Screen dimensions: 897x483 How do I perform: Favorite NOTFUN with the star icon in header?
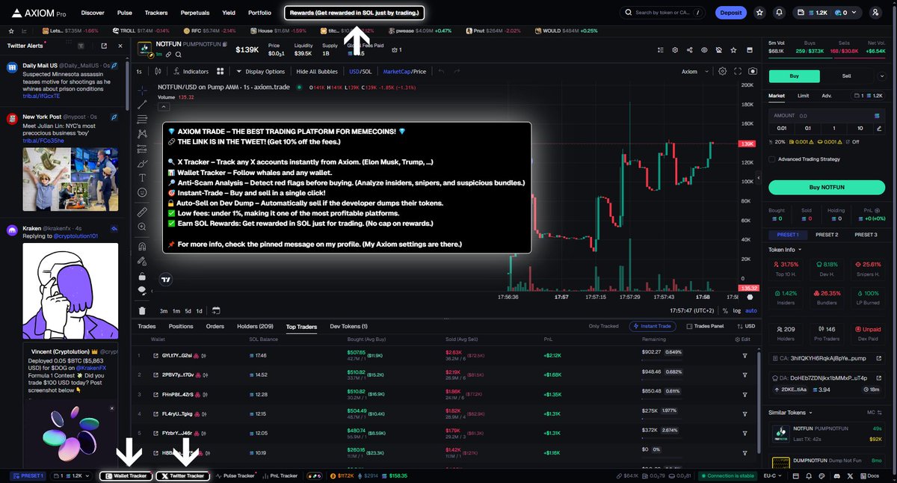[733, 50]
